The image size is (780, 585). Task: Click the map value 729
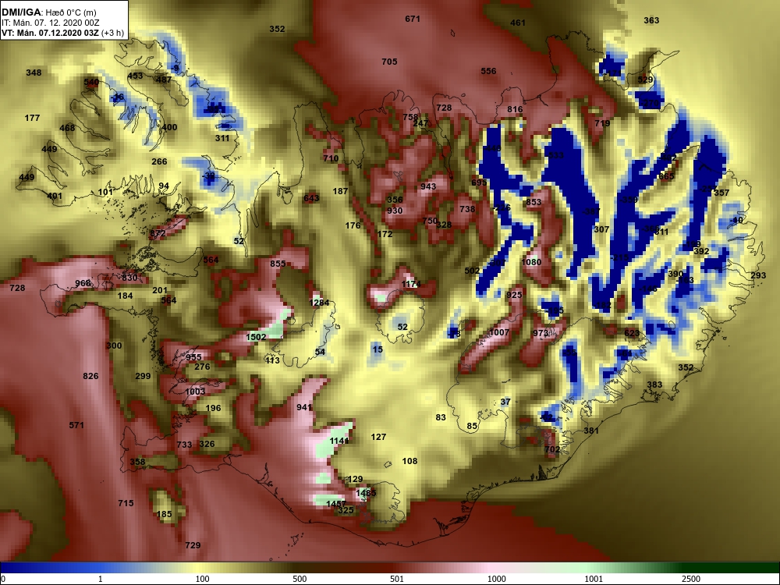(x=193, y=545)
